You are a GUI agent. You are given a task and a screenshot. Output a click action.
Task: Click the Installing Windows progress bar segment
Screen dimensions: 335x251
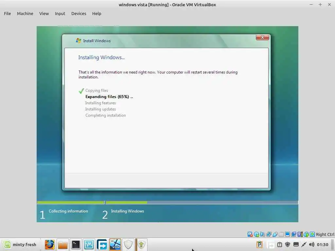click(x=202, y=202)
